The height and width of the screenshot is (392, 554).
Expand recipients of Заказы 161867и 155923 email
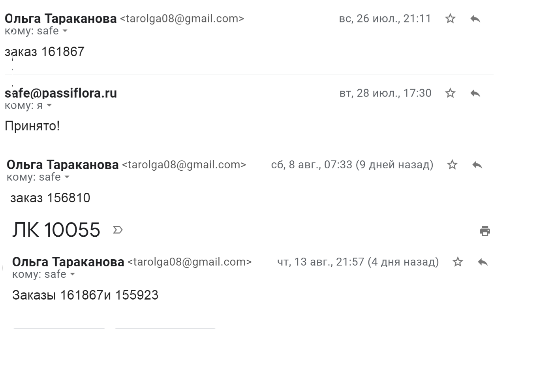click(x=72, y=274)
